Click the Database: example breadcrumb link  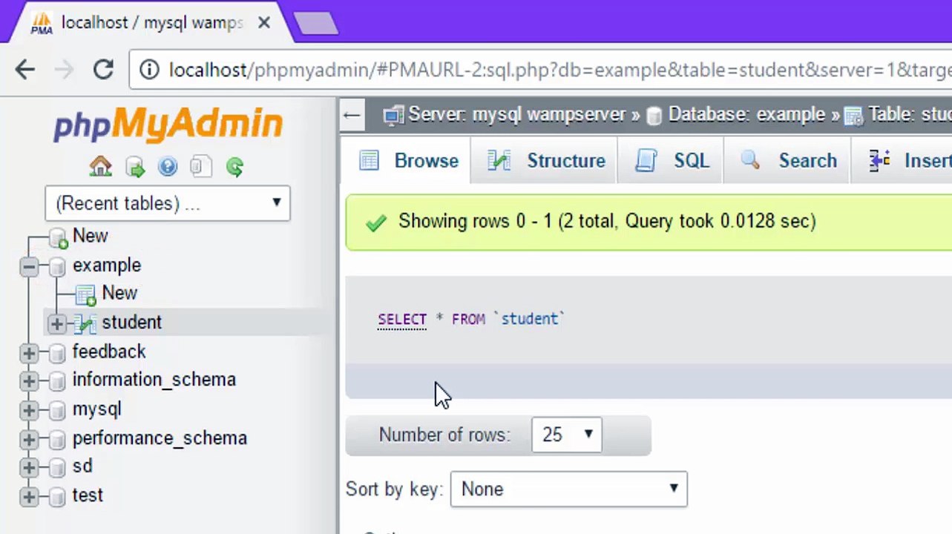746,115
